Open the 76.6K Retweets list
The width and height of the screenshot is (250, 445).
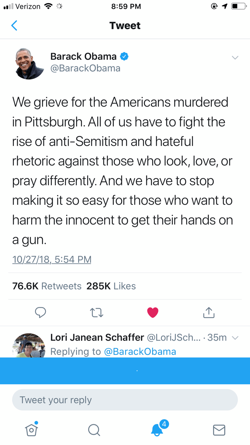(x=47, y=286)
